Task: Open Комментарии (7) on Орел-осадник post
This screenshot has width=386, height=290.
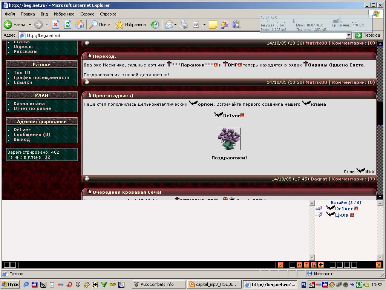Action: tap(354, 179)
